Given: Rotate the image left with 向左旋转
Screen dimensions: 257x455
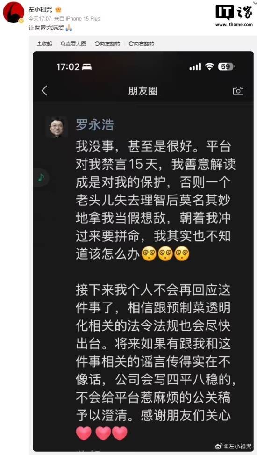Looking at the screenshot, I should [x=107, y=44].
